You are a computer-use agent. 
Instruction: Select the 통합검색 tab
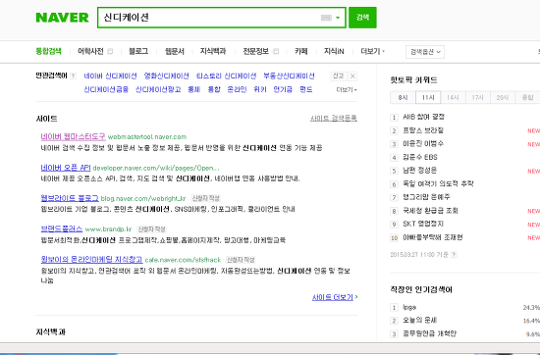pos(48,51)
